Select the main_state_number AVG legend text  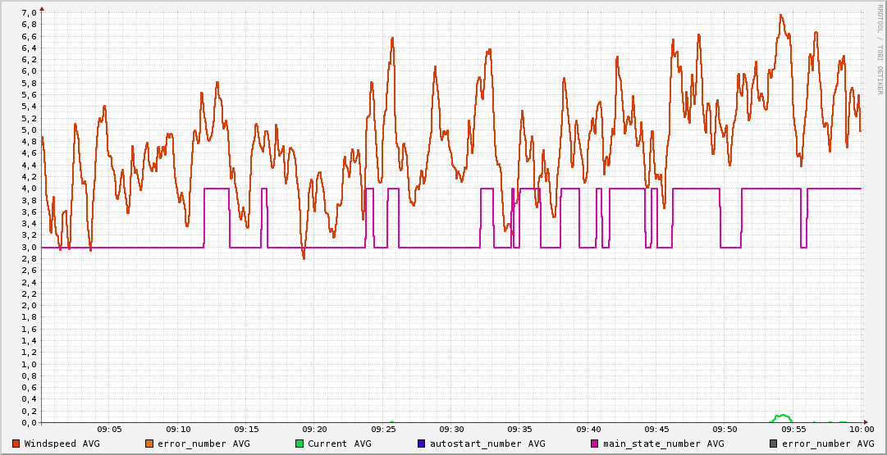pos(663,444)
